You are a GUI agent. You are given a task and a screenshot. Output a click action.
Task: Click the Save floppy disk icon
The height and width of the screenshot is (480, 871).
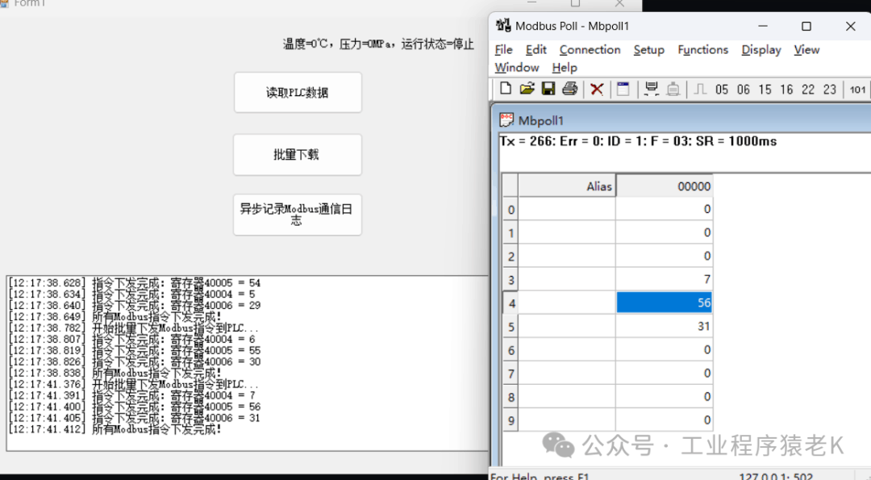tap(548, 90)
